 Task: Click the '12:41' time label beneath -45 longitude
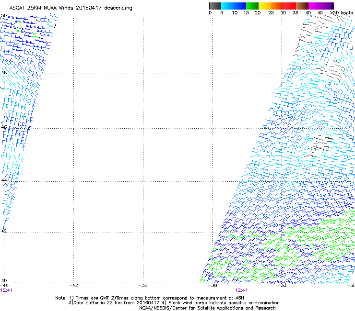(x=6, y=290)
